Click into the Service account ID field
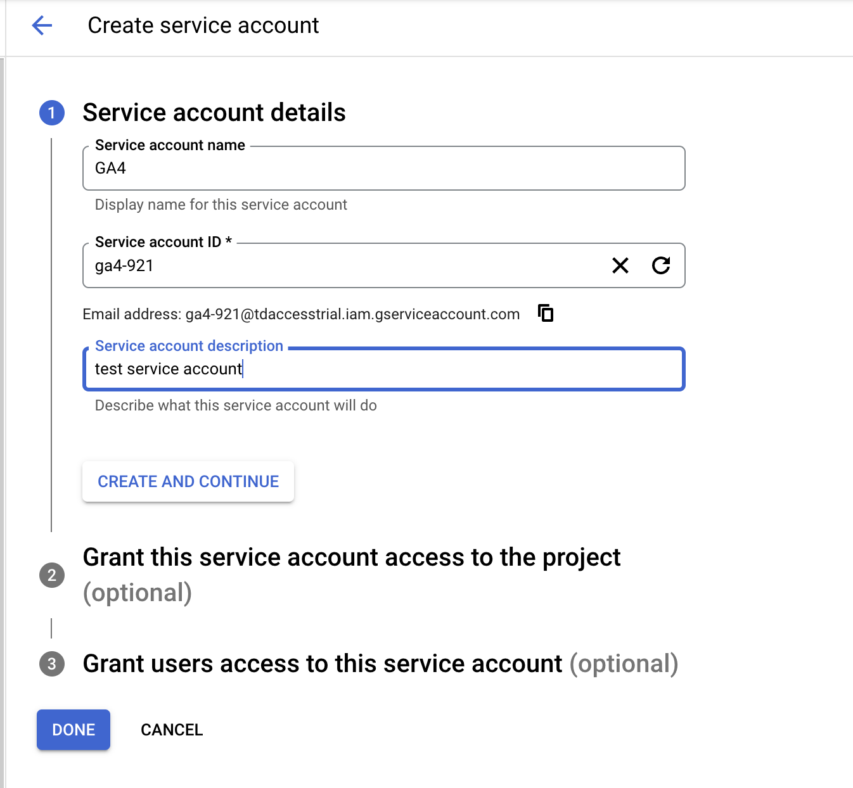The height and width of the screenshot is (788, 853). [x=342, y=266]
